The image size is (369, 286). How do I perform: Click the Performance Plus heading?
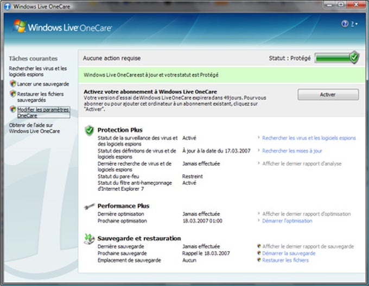coord(123,206)
